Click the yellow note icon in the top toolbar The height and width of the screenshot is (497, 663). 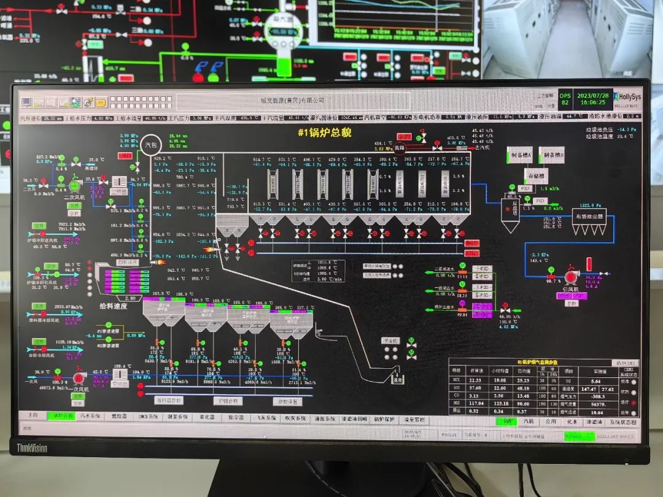101,102
